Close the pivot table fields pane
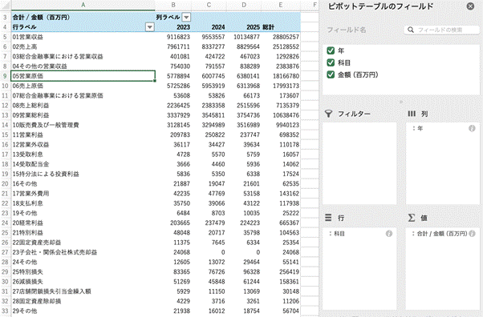The image size is (483, 317). (x=470, y=6)
